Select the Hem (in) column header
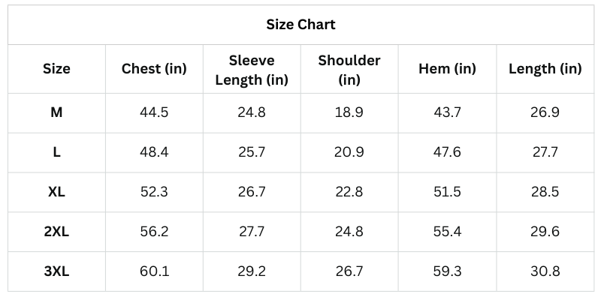The image size is (601, 300). [x=447, y=69]
